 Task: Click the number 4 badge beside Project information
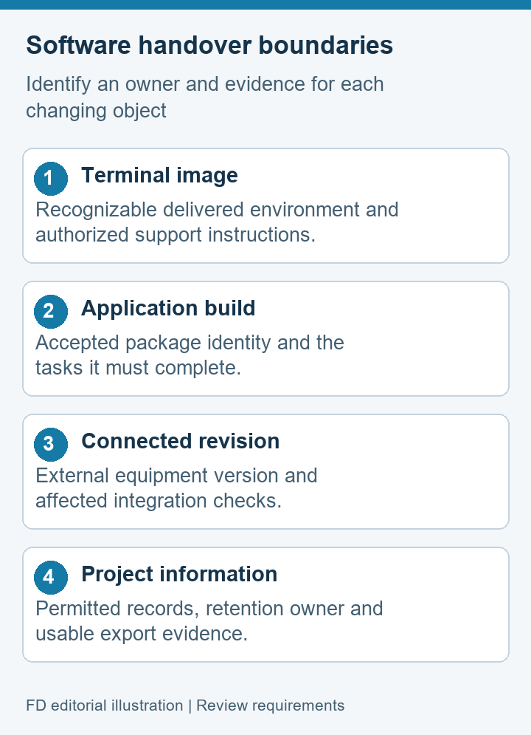(51, 578)
